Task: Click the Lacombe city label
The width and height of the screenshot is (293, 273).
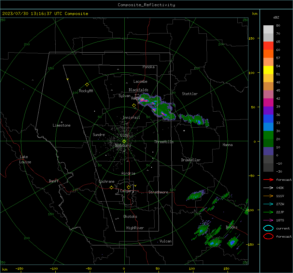Action: point(140,81)
